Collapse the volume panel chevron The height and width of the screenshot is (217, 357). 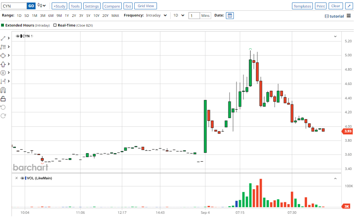(x=335, y=179)
